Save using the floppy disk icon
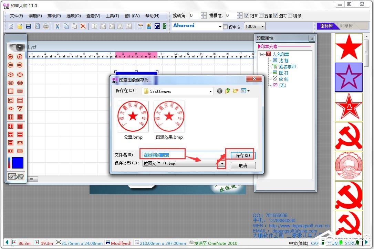374x249 pixels. [x=28, y=26]
